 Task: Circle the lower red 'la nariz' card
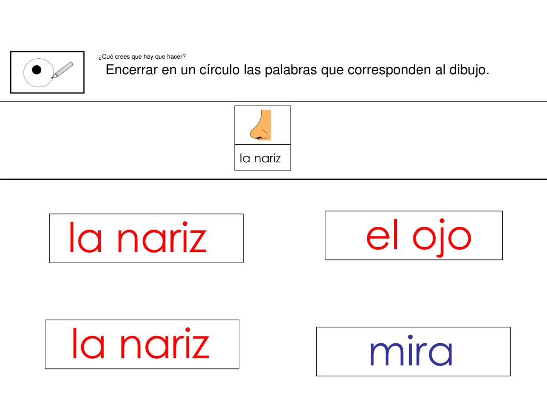142,344
